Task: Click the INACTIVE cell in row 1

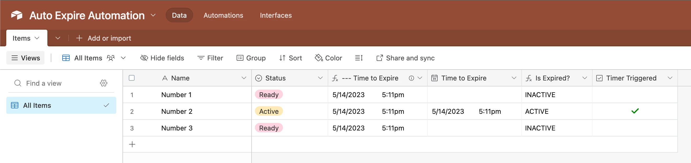Action: pos(557,95)
